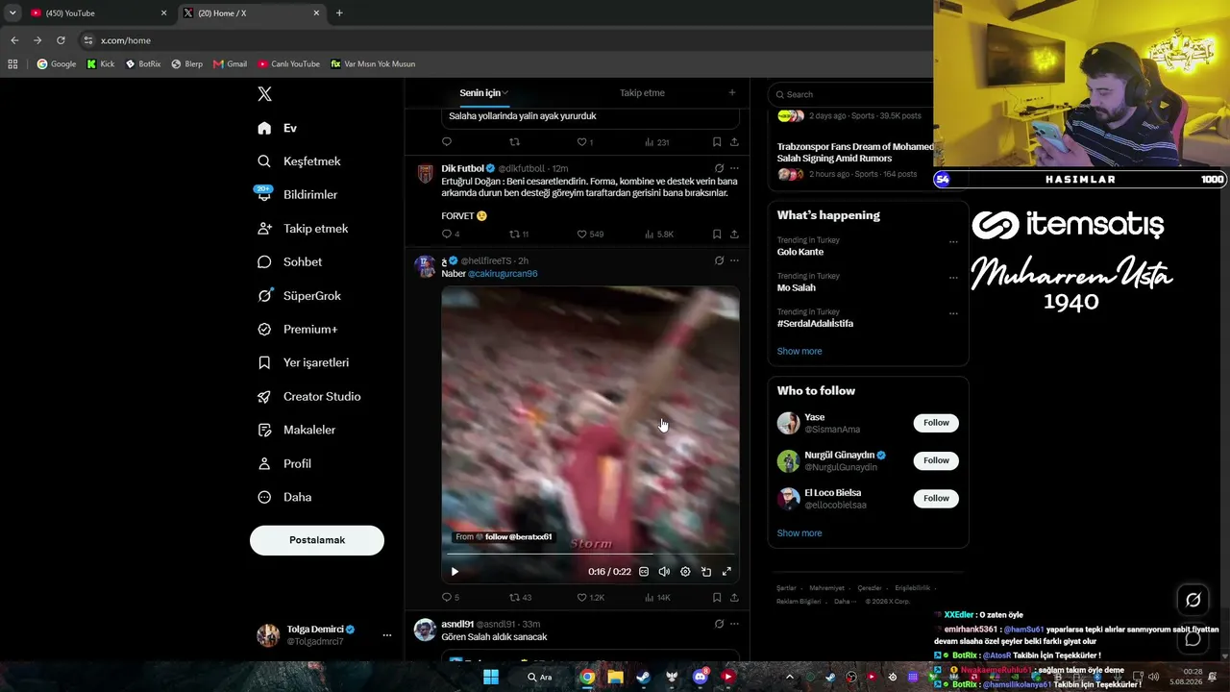This screenshot has width=1230, height=692.
Task: Show more trends under What's happening
Action: [799, 352]
